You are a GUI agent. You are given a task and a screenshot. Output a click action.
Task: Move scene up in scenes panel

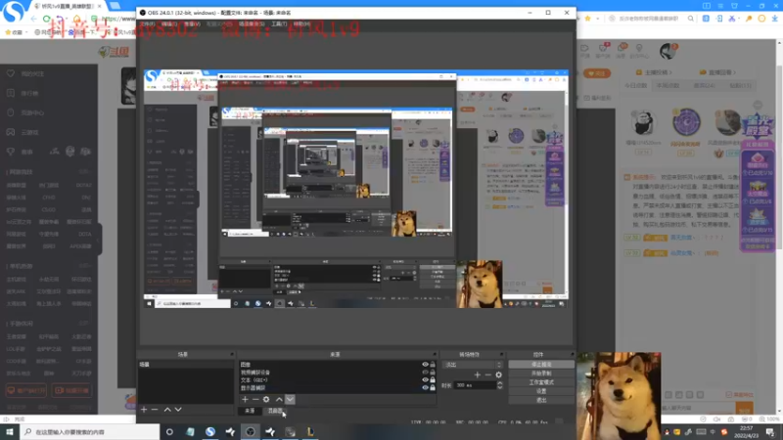pyautogui.click(x=167, y=409)
